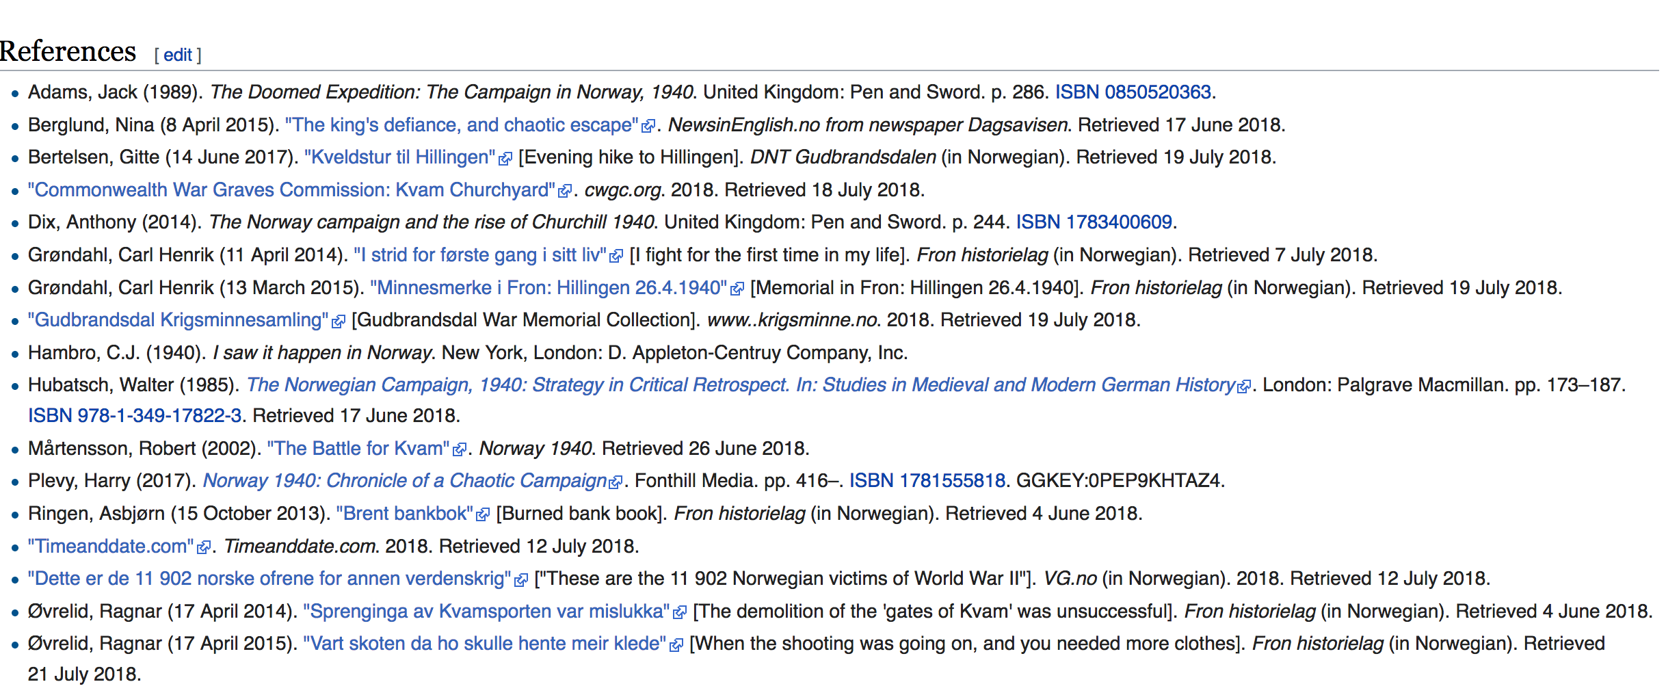
Task: Open the "Timeanddate.com" reference link
Action: (111, 547)
